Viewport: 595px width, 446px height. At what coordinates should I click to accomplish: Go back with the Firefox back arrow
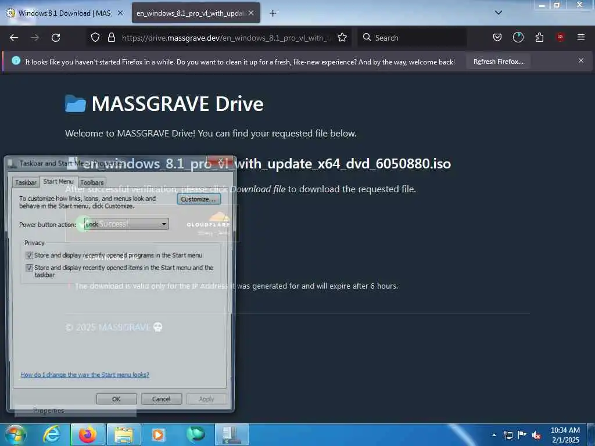pos(14,38)
